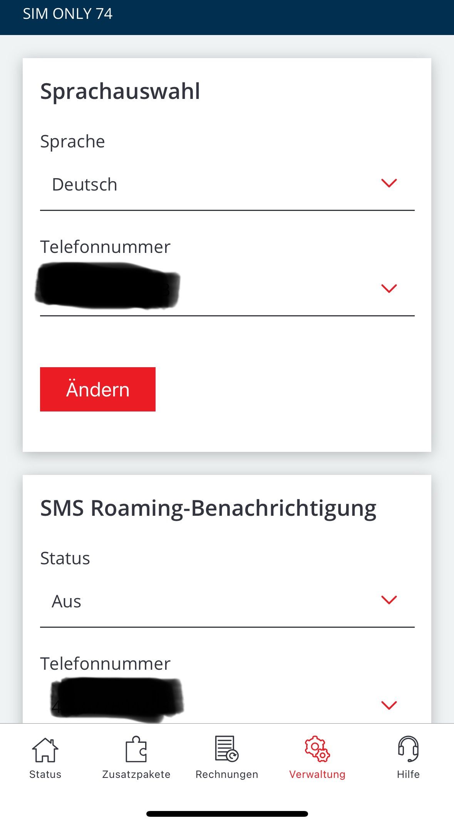Open the Rechnungen invoice icon
Viewport: 454px width, 826px height.
pos(226,749)
